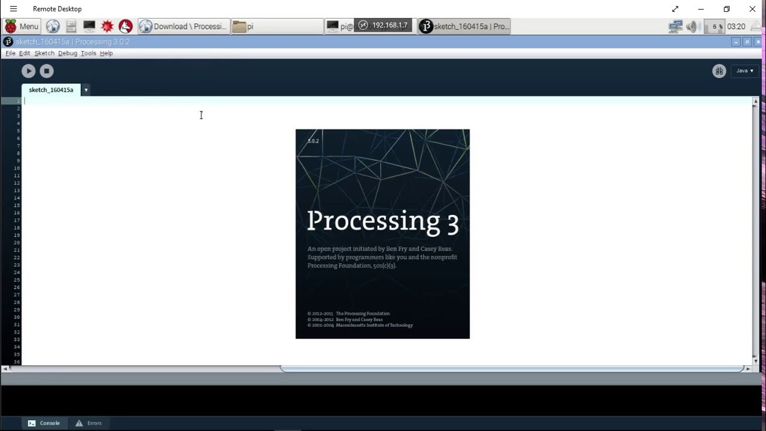The height and width of the screenshot is (431, 766).
Task: Stop the running sketch
Action: (47, 71)
